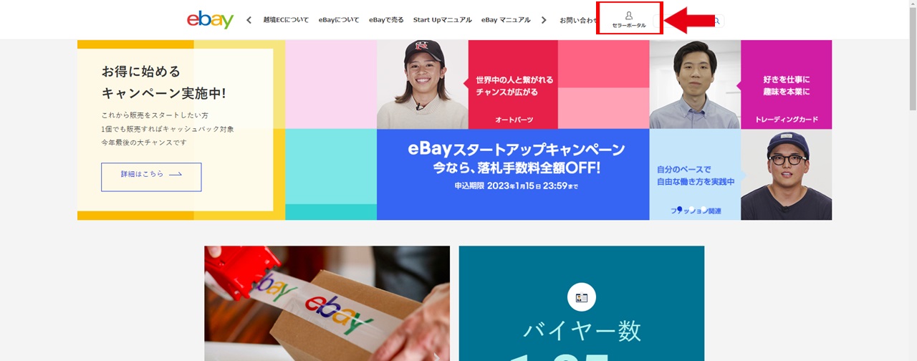
Task: Open the セラーポータル seller portal icon
Action: pos(629,19)
